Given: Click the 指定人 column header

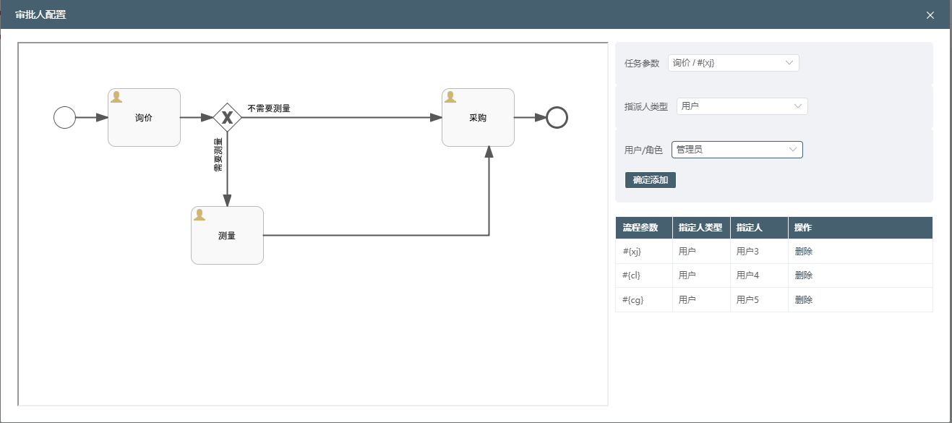Looking at the screenshot, I should 749,228.
